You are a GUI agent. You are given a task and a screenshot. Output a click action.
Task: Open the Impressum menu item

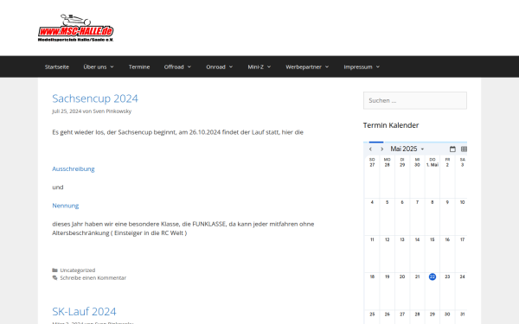[x=358, y=67]
